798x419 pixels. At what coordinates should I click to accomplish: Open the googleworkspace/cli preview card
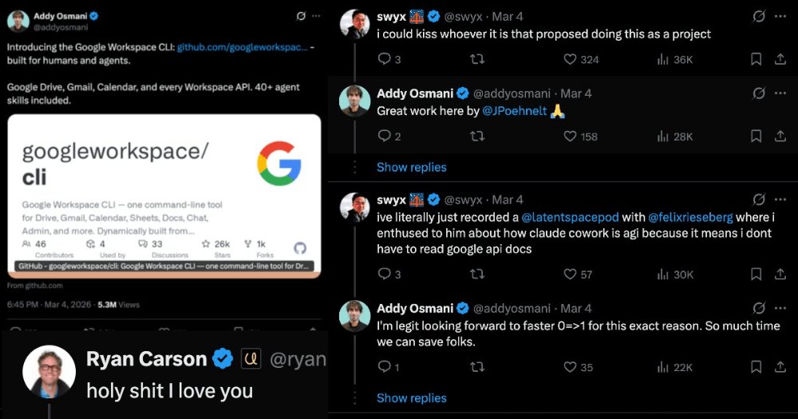164,196
